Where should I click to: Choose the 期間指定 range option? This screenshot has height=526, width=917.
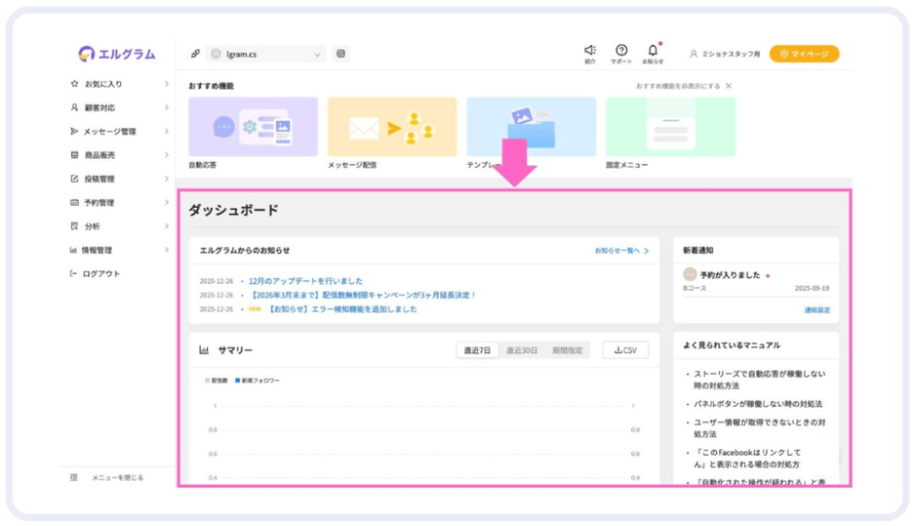tap(567, 350)
